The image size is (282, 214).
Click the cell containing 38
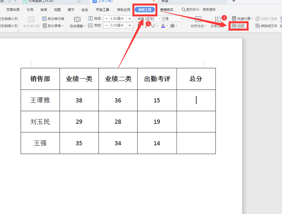pos(79,100)
